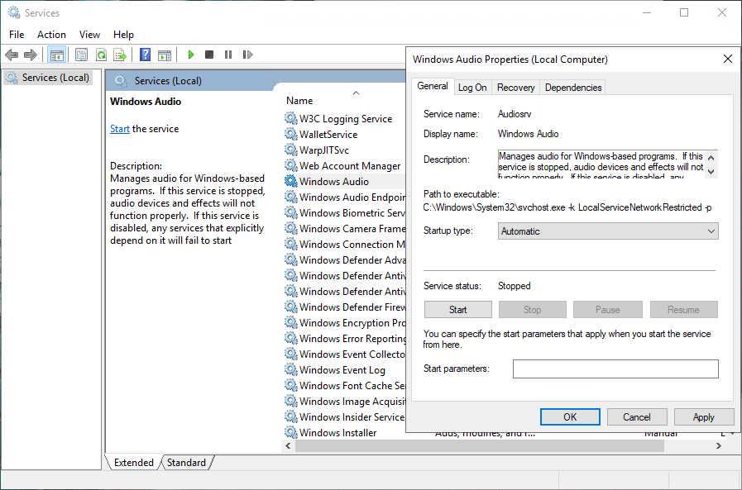Click the Description box scroll-up arrow
This screenshot has width=742, height=490.
click(x=711, y=158)
